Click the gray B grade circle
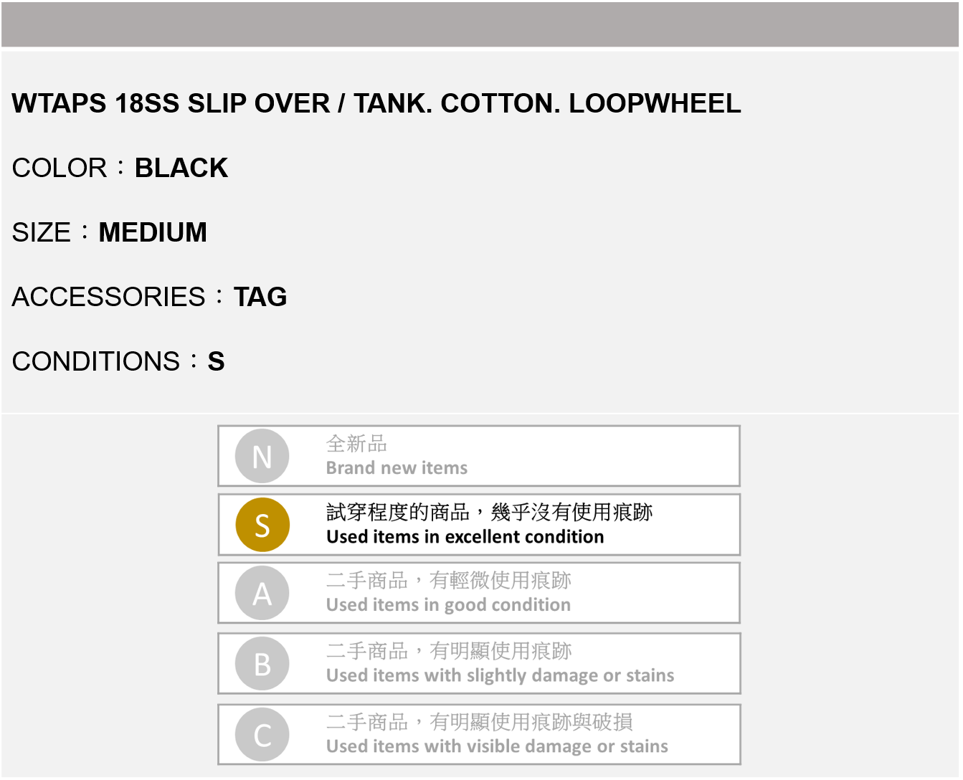Screen dimensions: 963x780 (262, 664)
